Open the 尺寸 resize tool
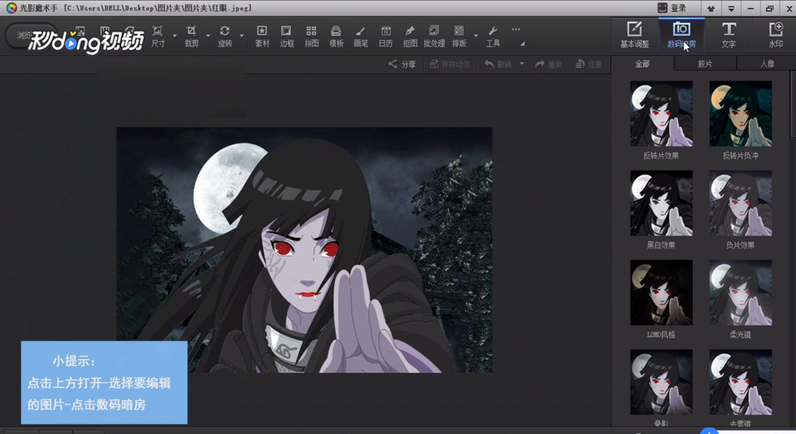Image resolution: width=796 pixels, height=434 pixels. point(158,36)
